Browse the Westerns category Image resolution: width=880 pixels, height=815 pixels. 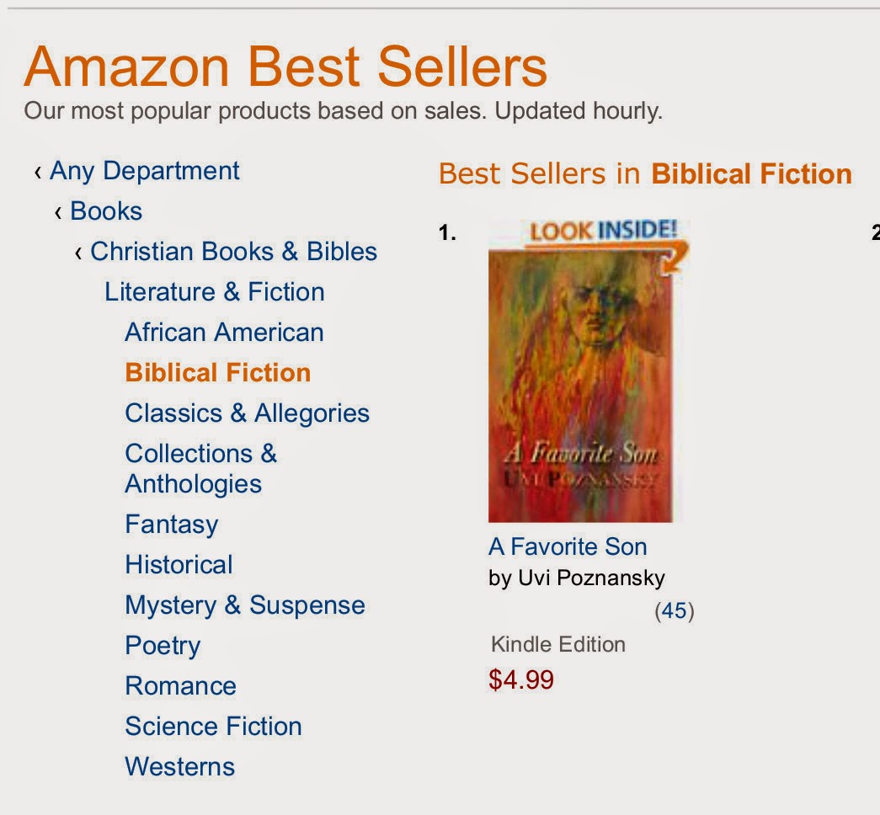pos(179,767)
